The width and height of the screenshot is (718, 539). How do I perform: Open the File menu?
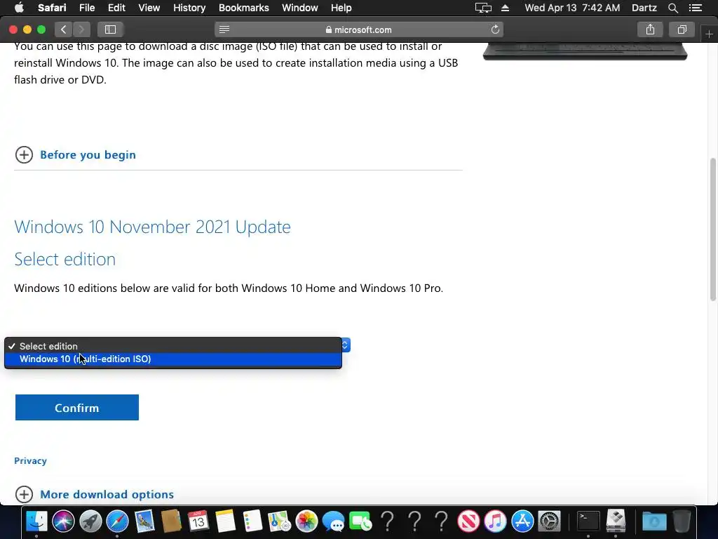tap(86, 8)
